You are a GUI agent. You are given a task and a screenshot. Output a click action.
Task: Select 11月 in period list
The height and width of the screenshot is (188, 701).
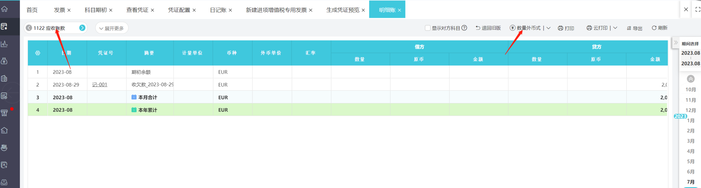tap(690, 100)
